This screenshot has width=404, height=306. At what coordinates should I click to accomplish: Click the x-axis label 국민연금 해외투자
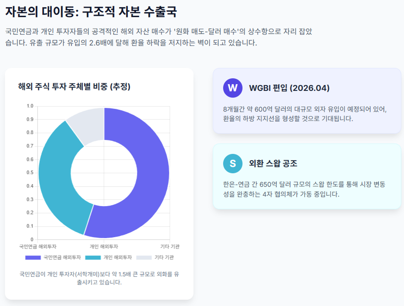pyautogui.click(x=38, y=246)
